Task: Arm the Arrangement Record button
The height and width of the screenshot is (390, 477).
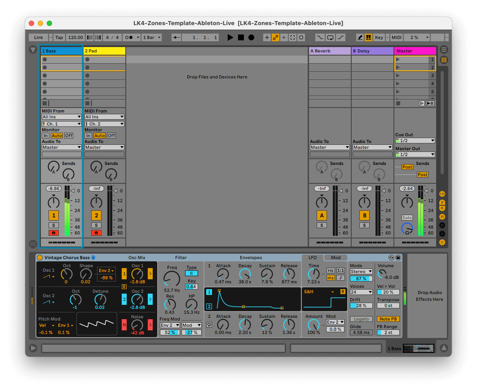Action: (251, 37)
